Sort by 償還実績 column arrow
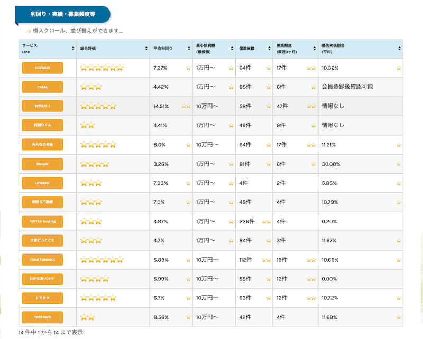Viewport: 423px width, 339px height. [269, 48]
